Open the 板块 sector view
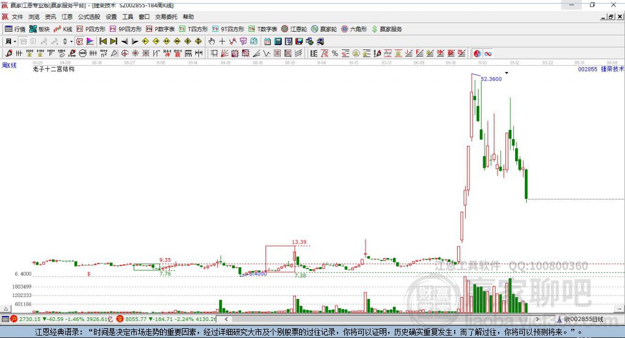Image resolution: width=625 pixels, height=338 pixels. tap(39, 29)
